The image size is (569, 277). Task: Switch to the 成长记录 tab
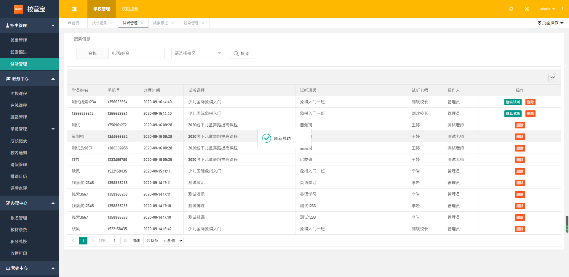tap(100, 23)
